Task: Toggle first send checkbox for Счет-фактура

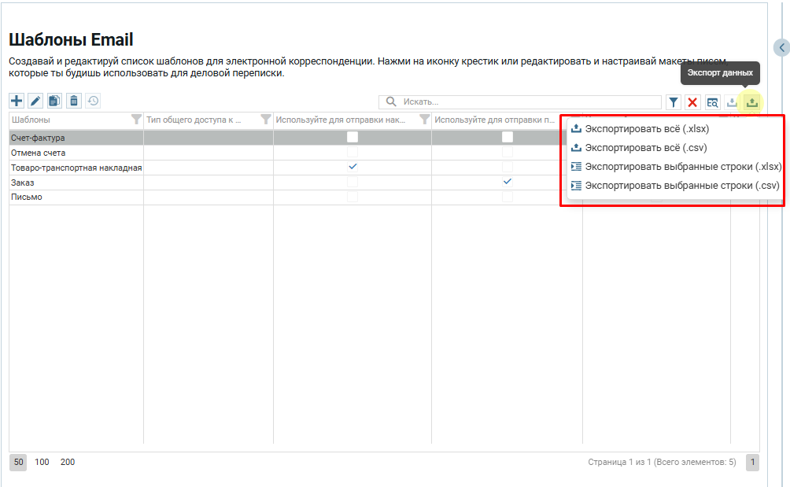Action: pos(353,138)
